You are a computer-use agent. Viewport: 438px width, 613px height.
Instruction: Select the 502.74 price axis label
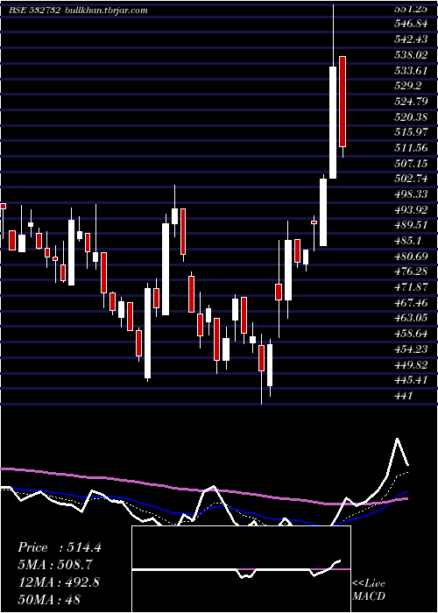(x=411, y=179)
